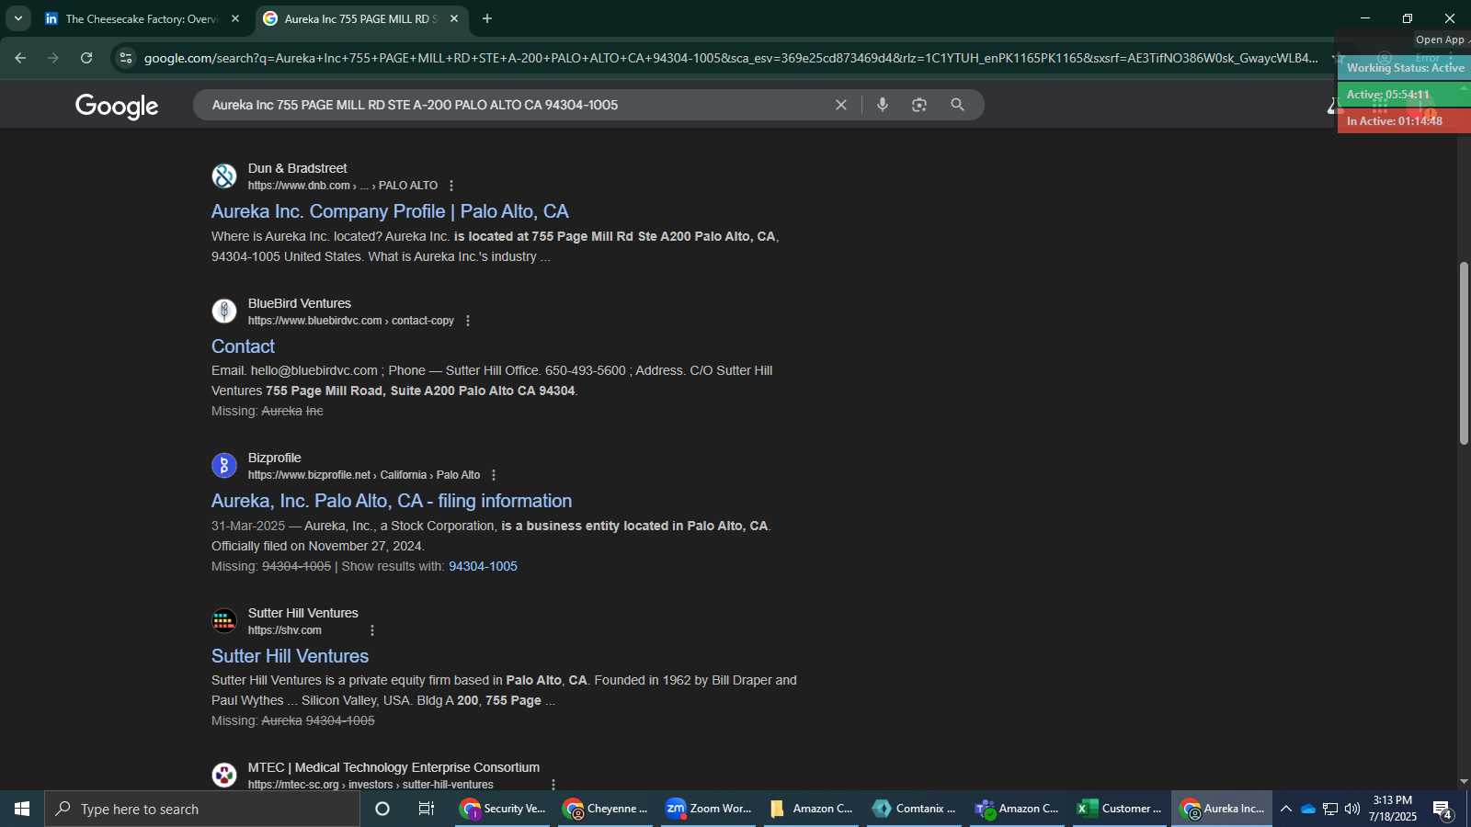Screen dimensions: 1471x827
Task: Start voice search with microphone icon
Action: pos(883,105)
